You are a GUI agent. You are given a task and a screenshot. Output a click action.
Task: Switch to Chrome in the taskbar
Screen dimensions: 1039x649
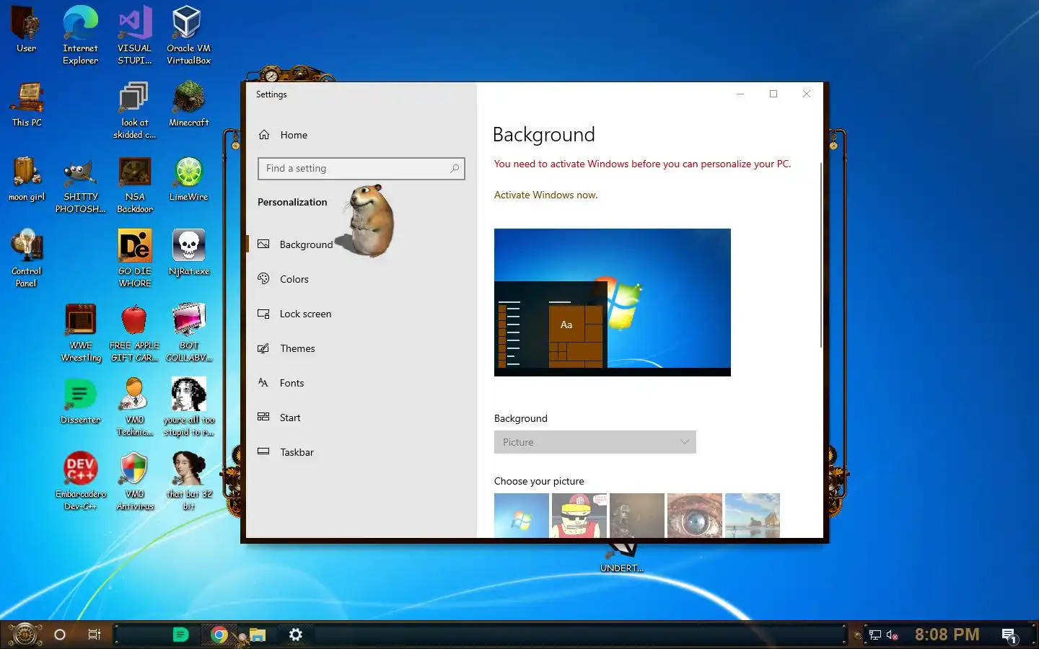pyautogui.click(x=219, y=635)
